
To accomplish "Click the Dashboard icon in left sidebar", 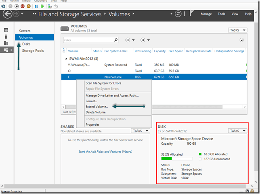I will [x=6, y=30].
